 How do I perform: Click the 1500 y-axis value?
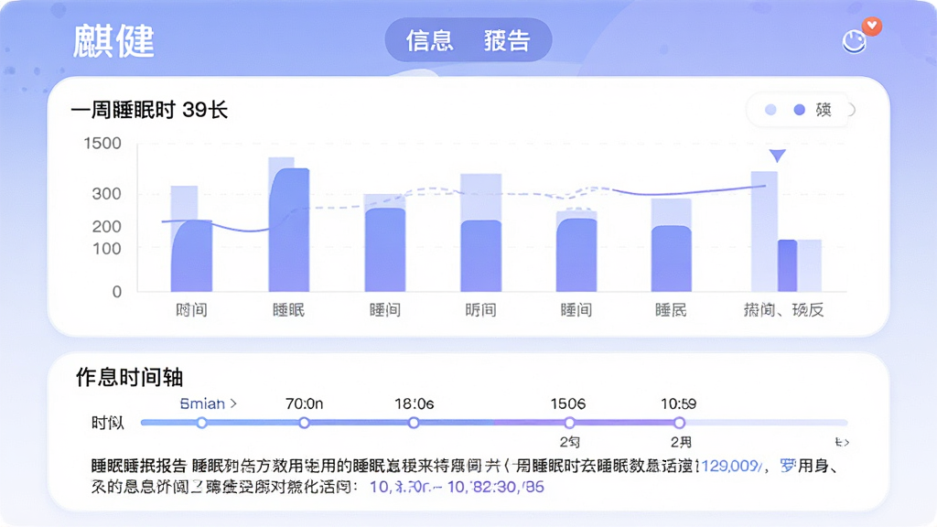102,144
